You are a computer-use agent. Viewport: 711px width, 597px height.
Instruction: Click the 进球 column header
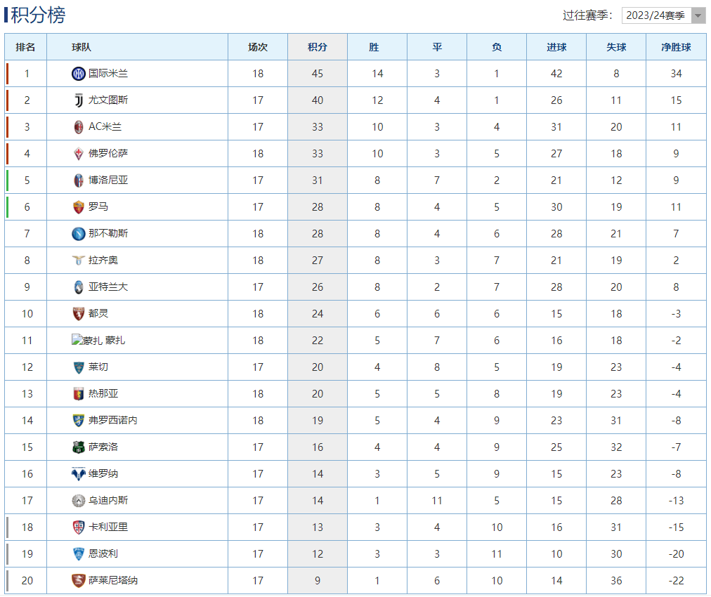click(556, 47)
